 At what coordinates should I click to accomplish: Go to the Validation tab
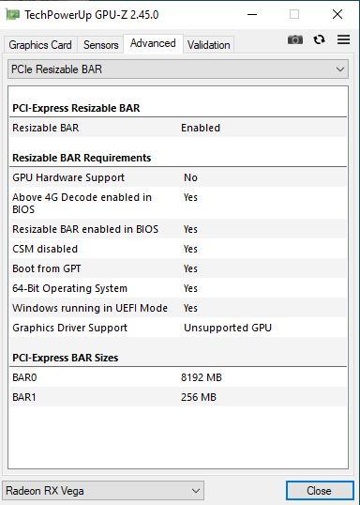pos(208,45)
